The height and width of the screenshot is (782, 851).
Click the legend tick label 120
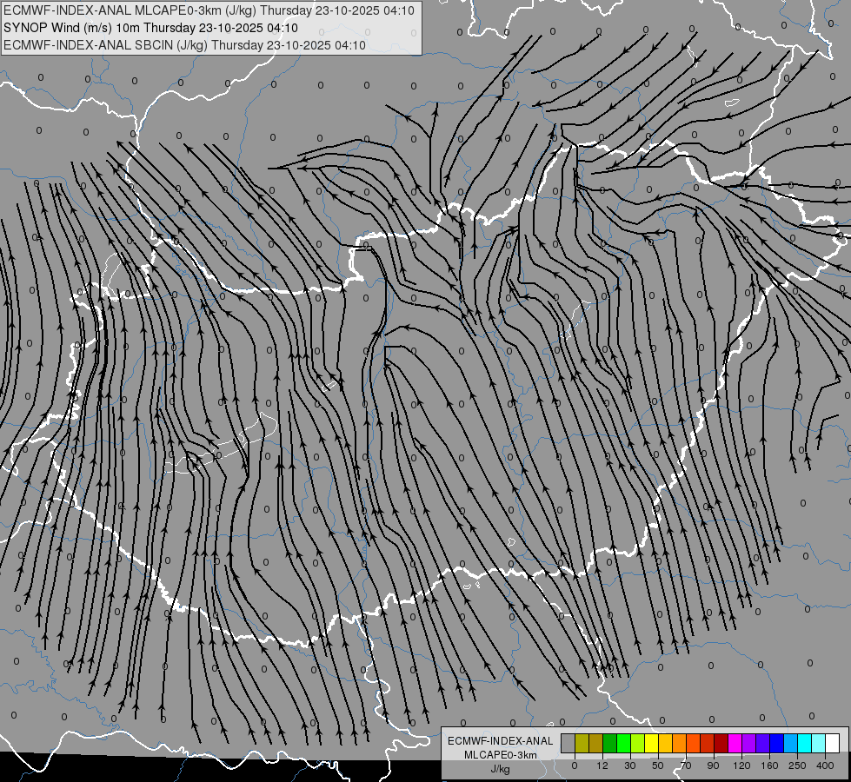point(741,765)
